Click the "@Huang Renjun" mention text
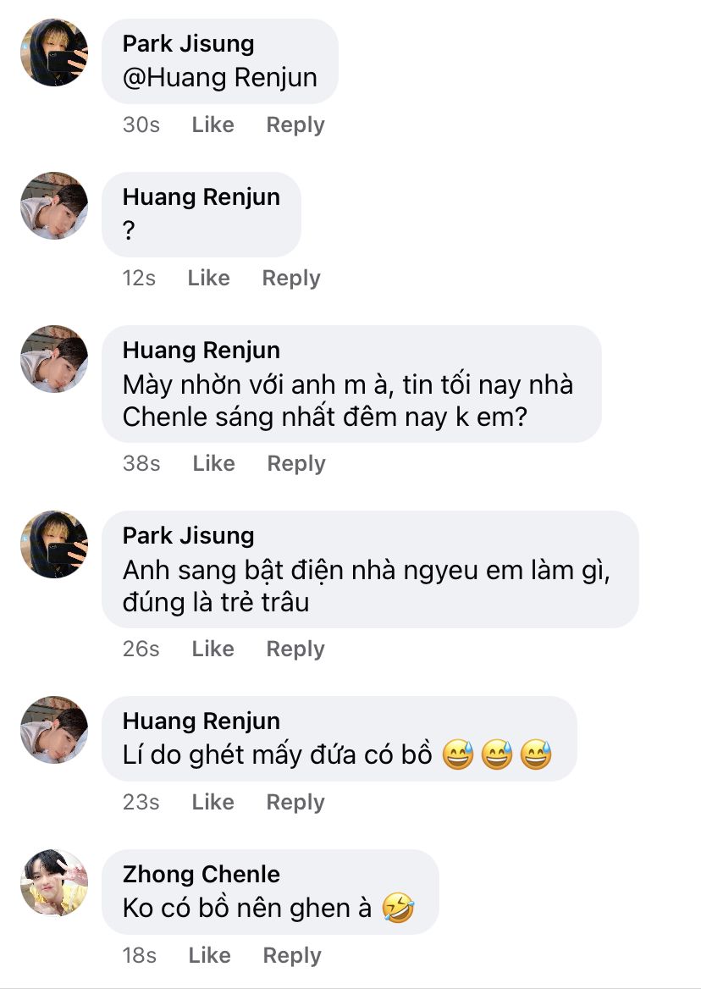This screenshot has width=701, height=989. pos(220,78)
